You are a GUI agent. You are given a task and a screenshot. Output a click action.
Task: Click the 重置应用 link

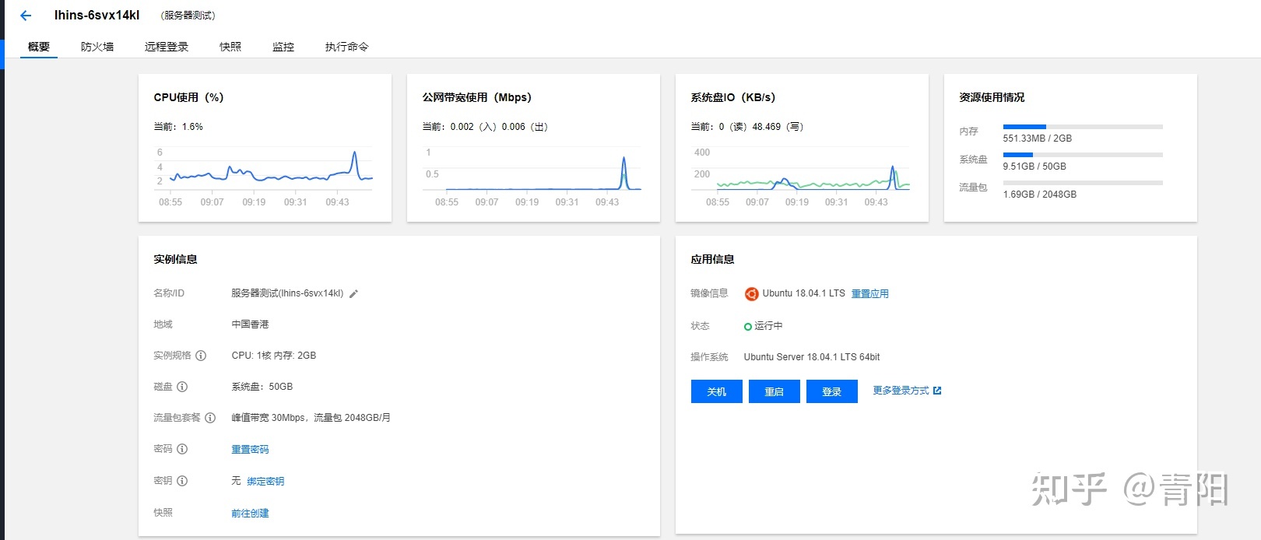[x=869, y=294]
